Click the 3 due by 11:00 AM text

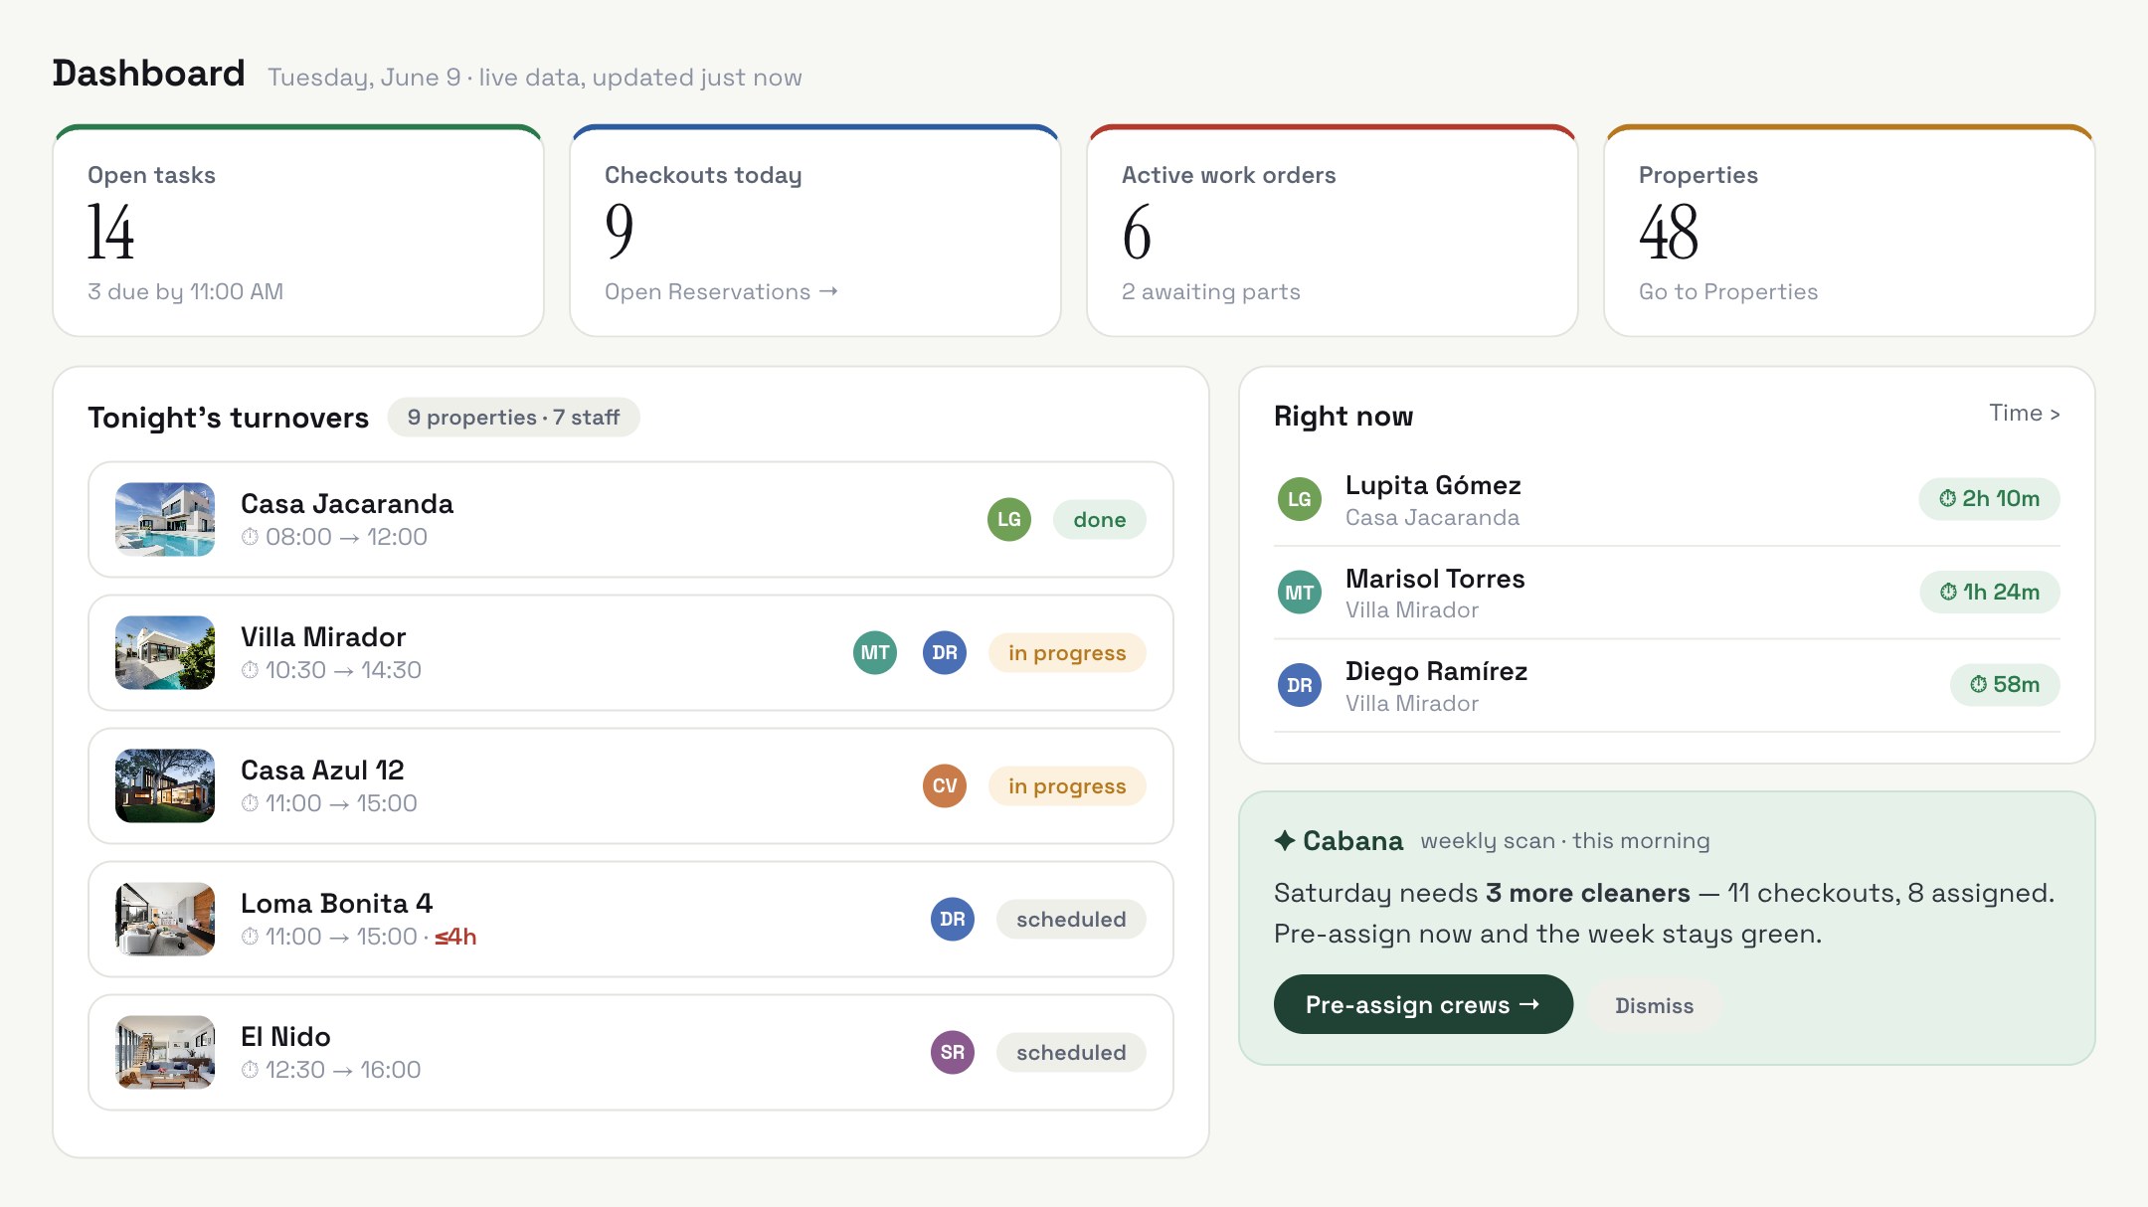coord(185,291)
